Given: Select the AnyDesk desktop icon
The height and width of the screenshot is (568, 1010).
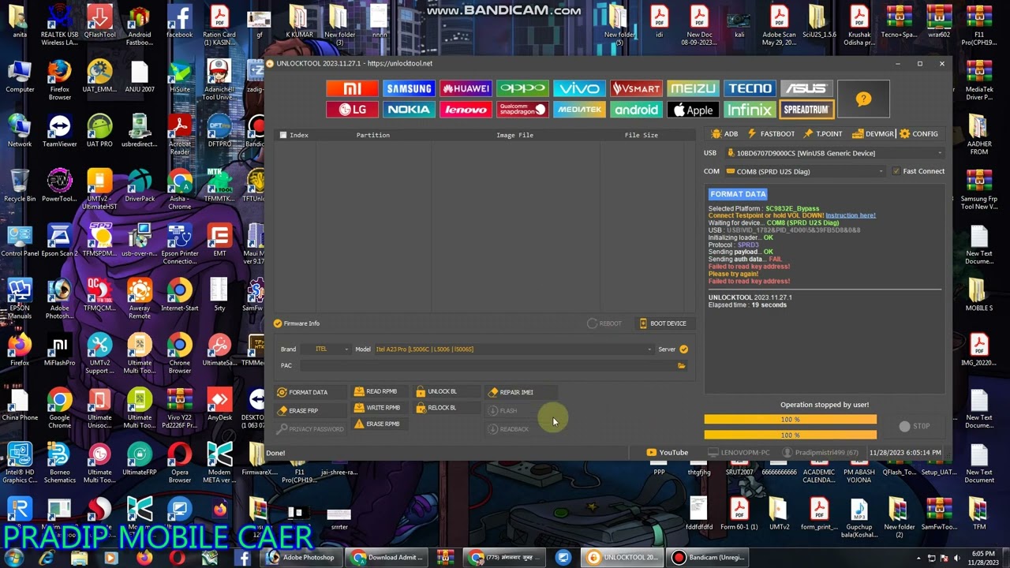Looking at the screenshot, I should coord(219,404).
